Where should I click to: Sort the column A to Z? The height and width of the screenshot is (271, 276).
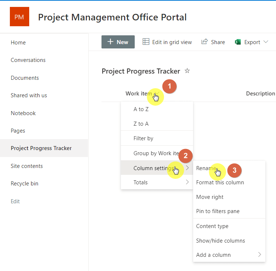(157, 109)
